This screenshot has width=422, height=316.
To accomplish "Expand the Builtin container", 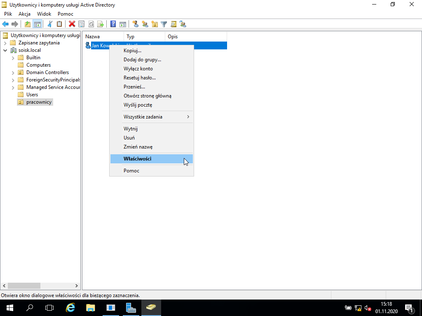I will tap(13, 58).
